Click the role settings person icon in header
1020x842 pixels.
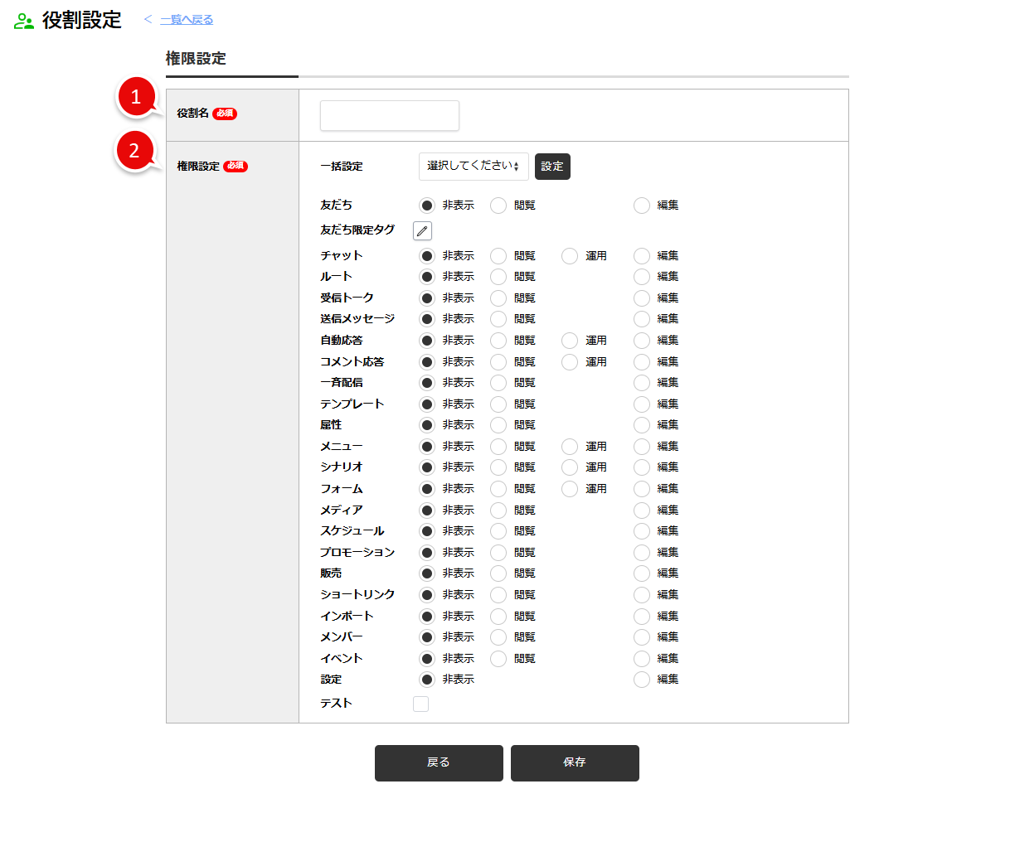point(24,22)
